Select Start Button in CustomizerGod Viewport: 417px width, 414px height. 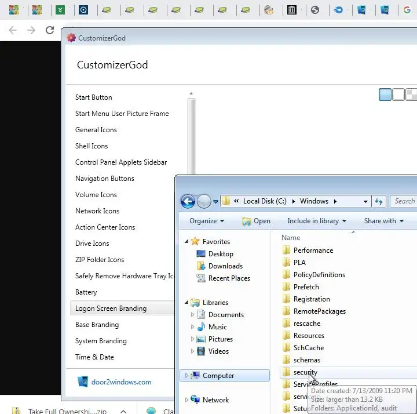pos(94,97)
